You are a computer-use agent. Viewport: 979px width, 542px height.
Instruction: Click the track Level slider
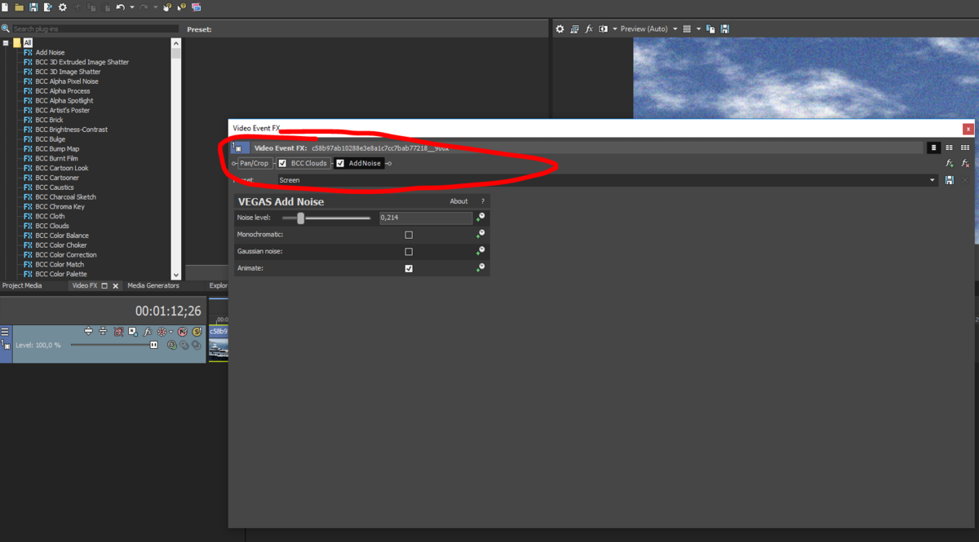(x=114, y=345)
